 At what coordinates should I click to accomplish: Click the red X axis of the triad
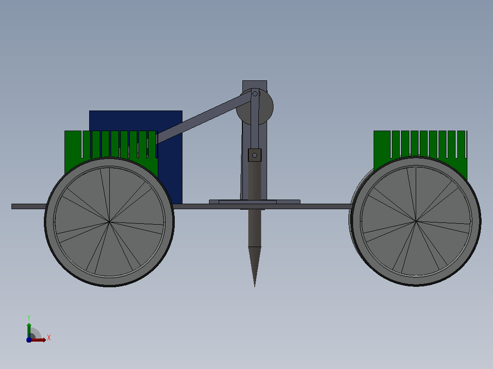(39, 340)
